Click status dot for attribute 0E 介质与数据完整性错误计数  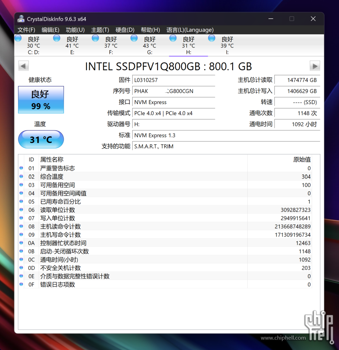[x=21, y=276]
